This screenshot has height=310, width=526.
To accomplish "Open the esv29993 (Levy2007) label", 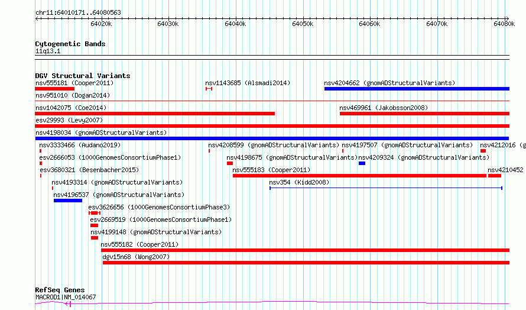I will 69,120.
